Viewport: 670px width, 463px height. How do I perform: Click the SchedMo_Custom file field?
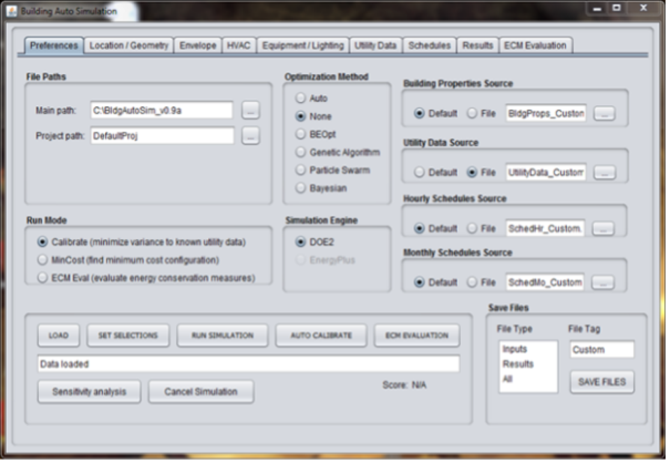pos(545,282)
